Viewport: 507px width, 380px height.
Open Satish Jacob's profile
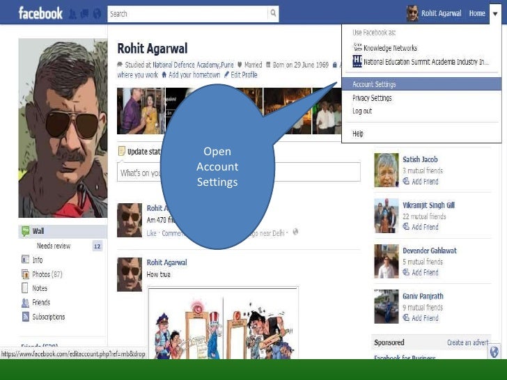click(420, 159)
